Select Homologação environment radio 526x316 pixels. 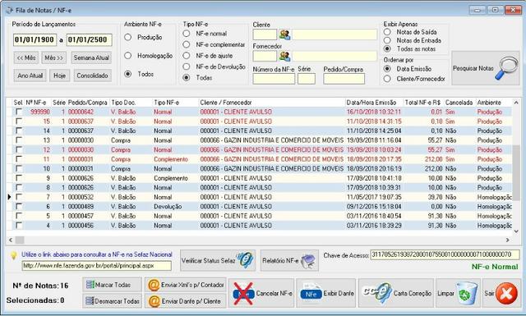click(128, 55)
